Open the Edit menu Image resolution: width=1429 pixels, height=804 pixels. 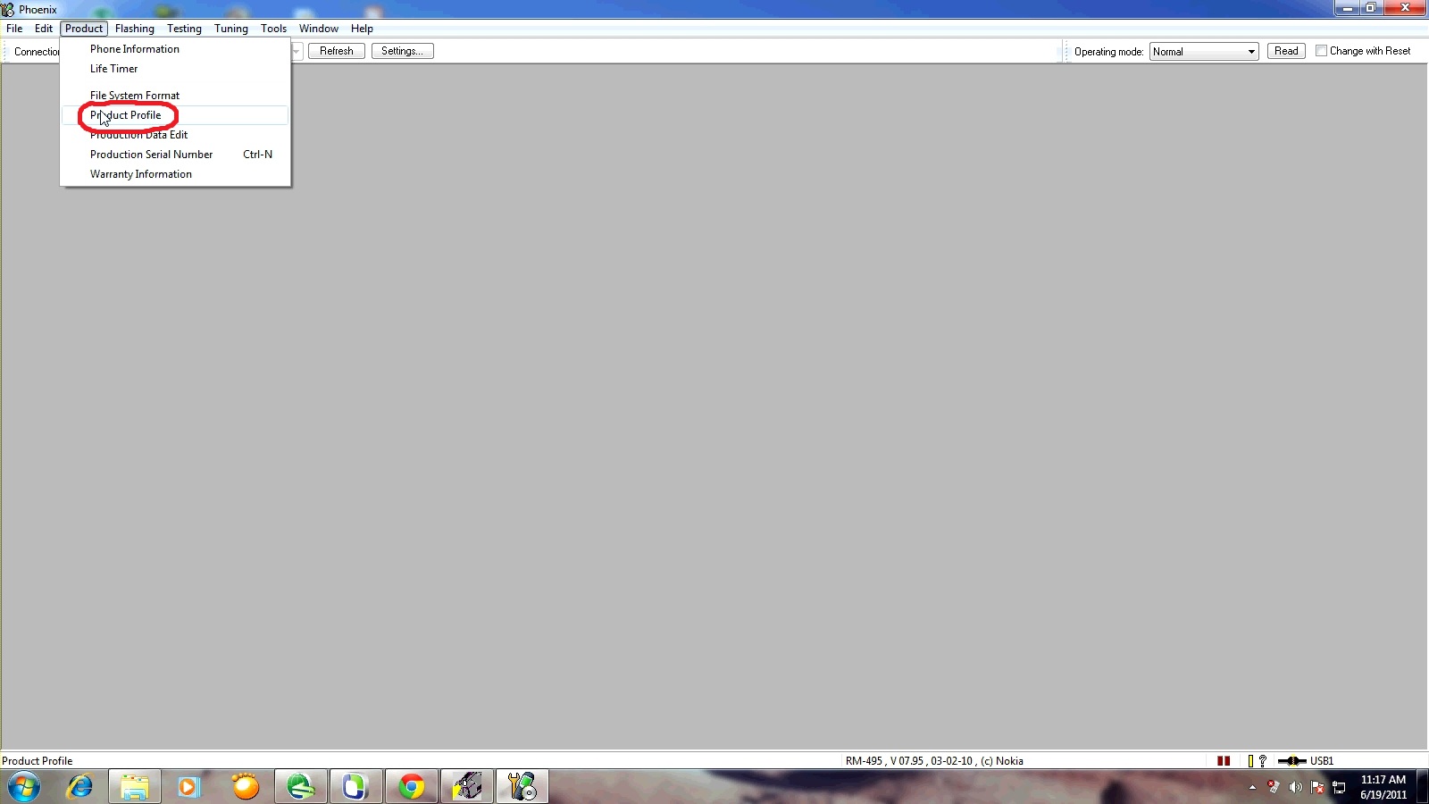click(x=44, y=29)
